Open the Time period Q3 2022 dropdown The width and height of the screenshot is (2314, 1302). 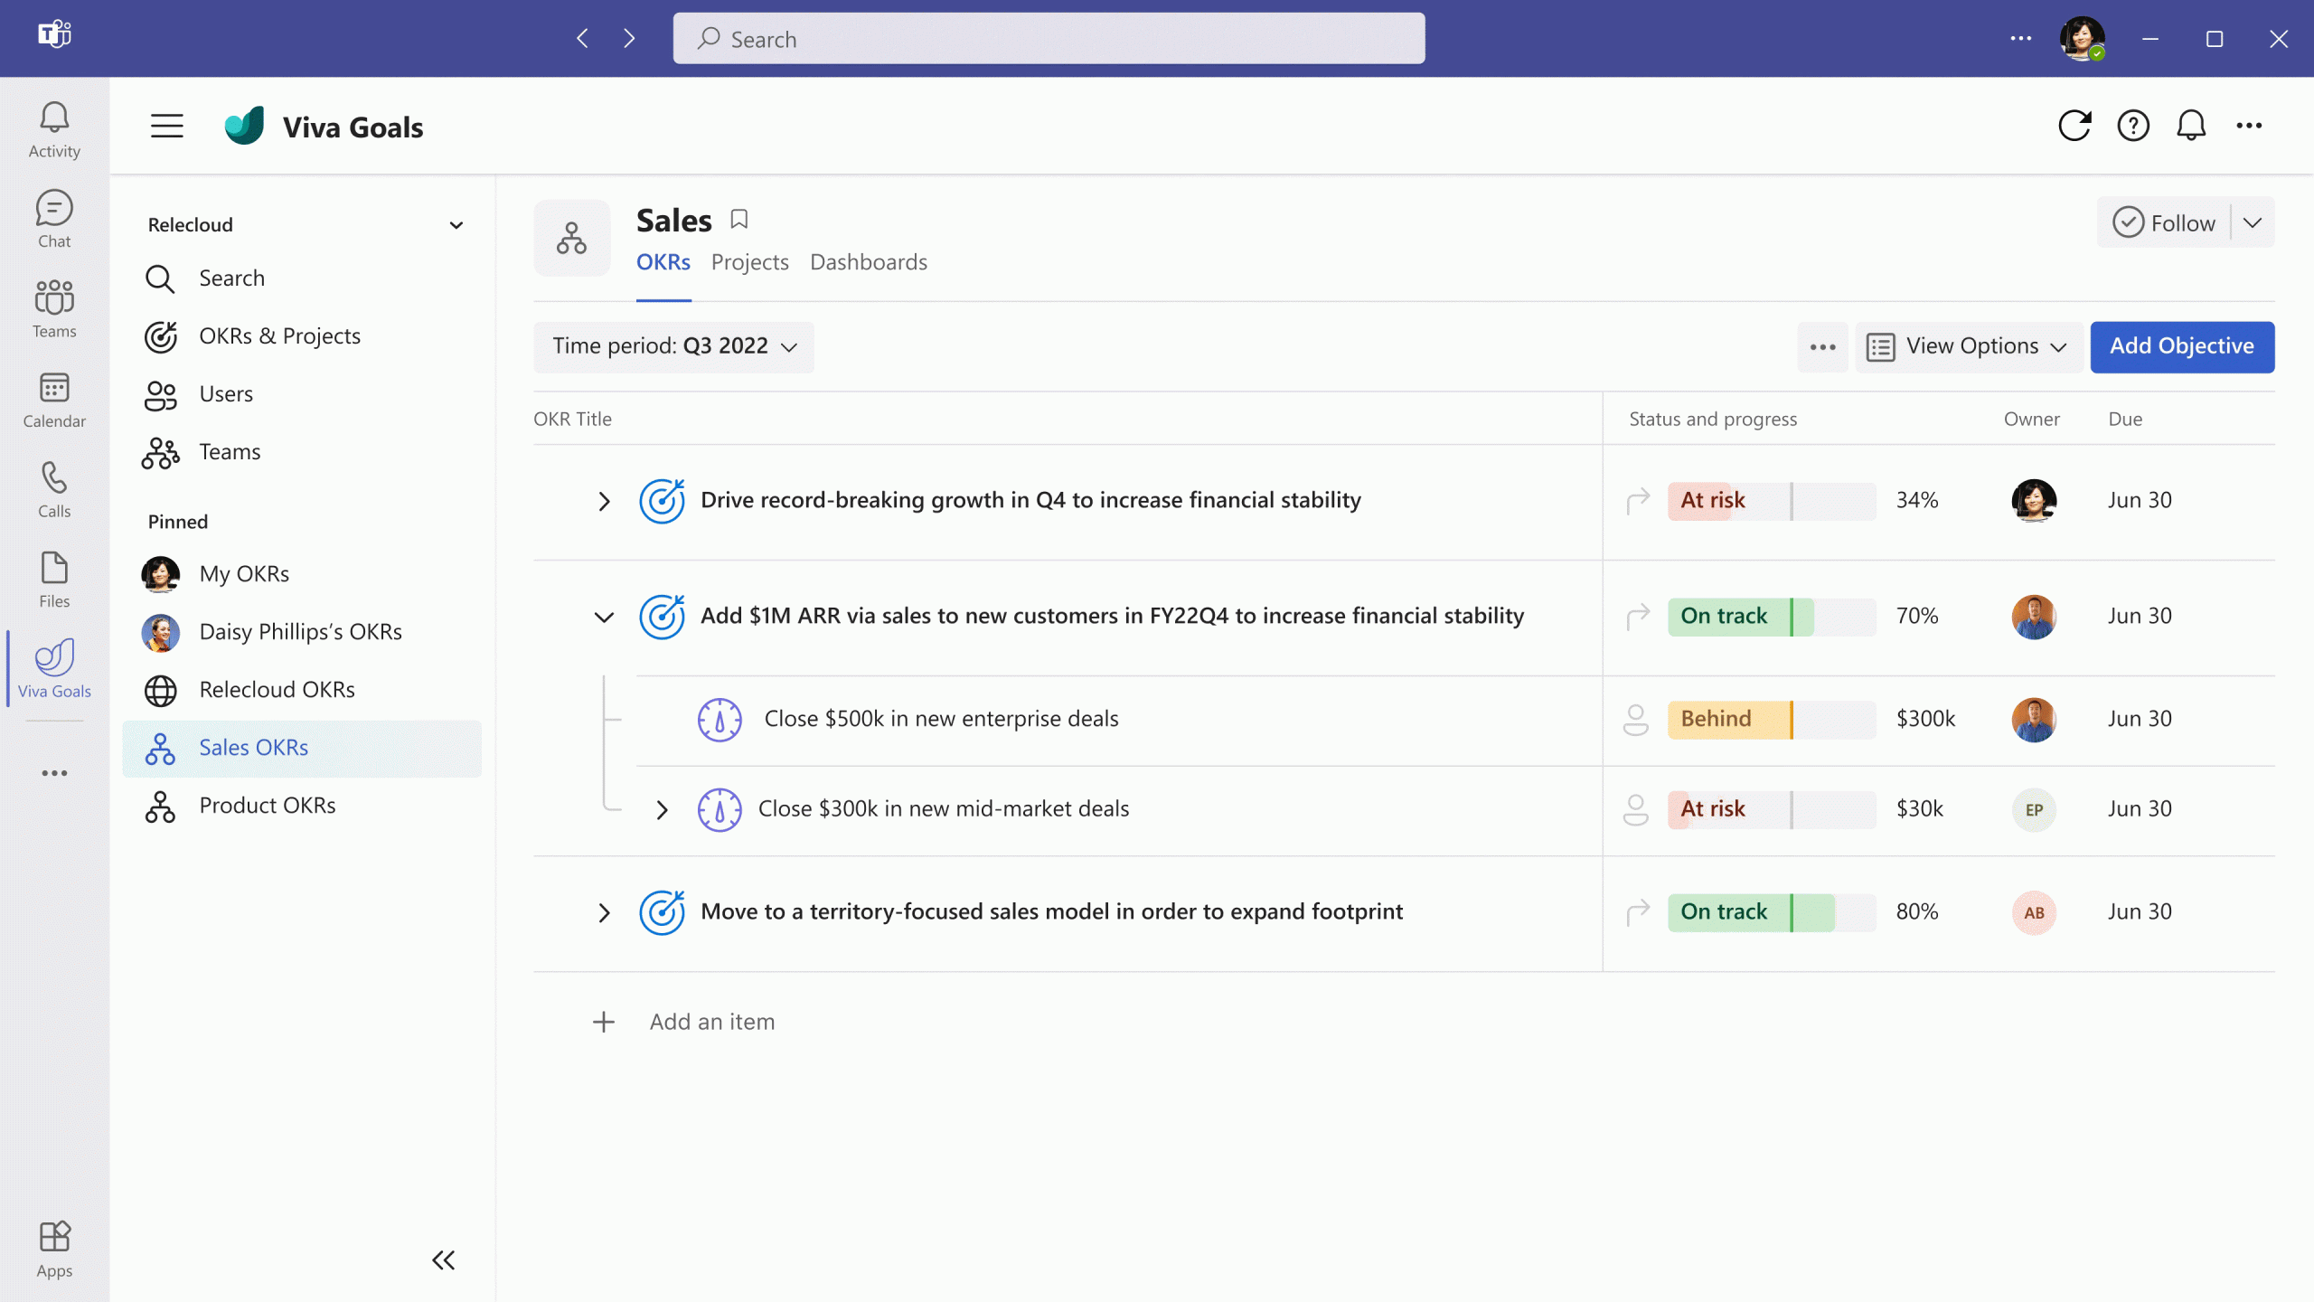point(673,346)
